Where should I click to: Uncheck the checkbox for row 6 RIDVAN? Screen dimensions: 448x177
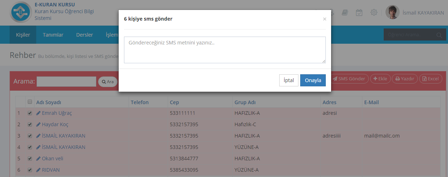tap(30, 170)
